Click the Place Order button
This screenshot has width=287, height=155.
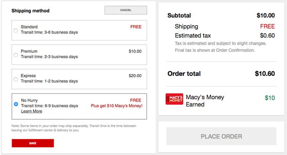221,136
